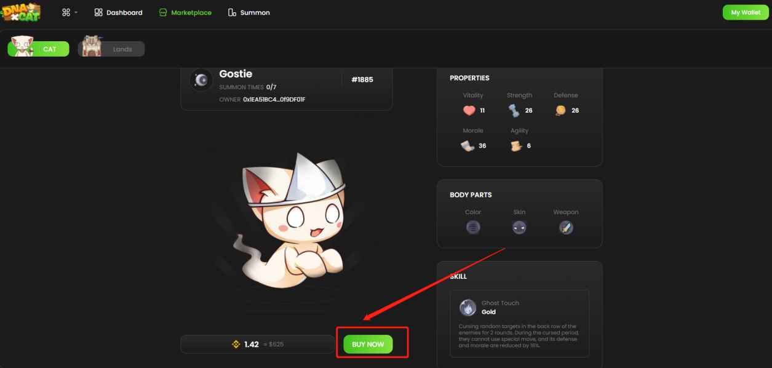Select the CAT category tab

point(39,49)
